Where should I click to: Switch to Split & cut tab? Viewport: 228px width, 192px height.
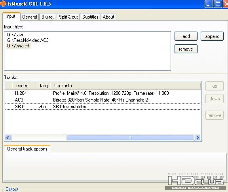click(68, 17)
